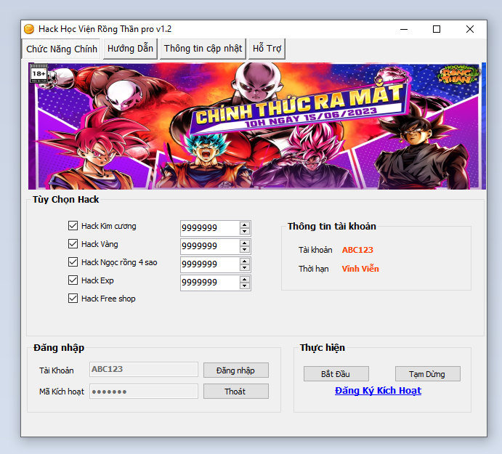Maximize the hack tool window

(x=437, y=29)
